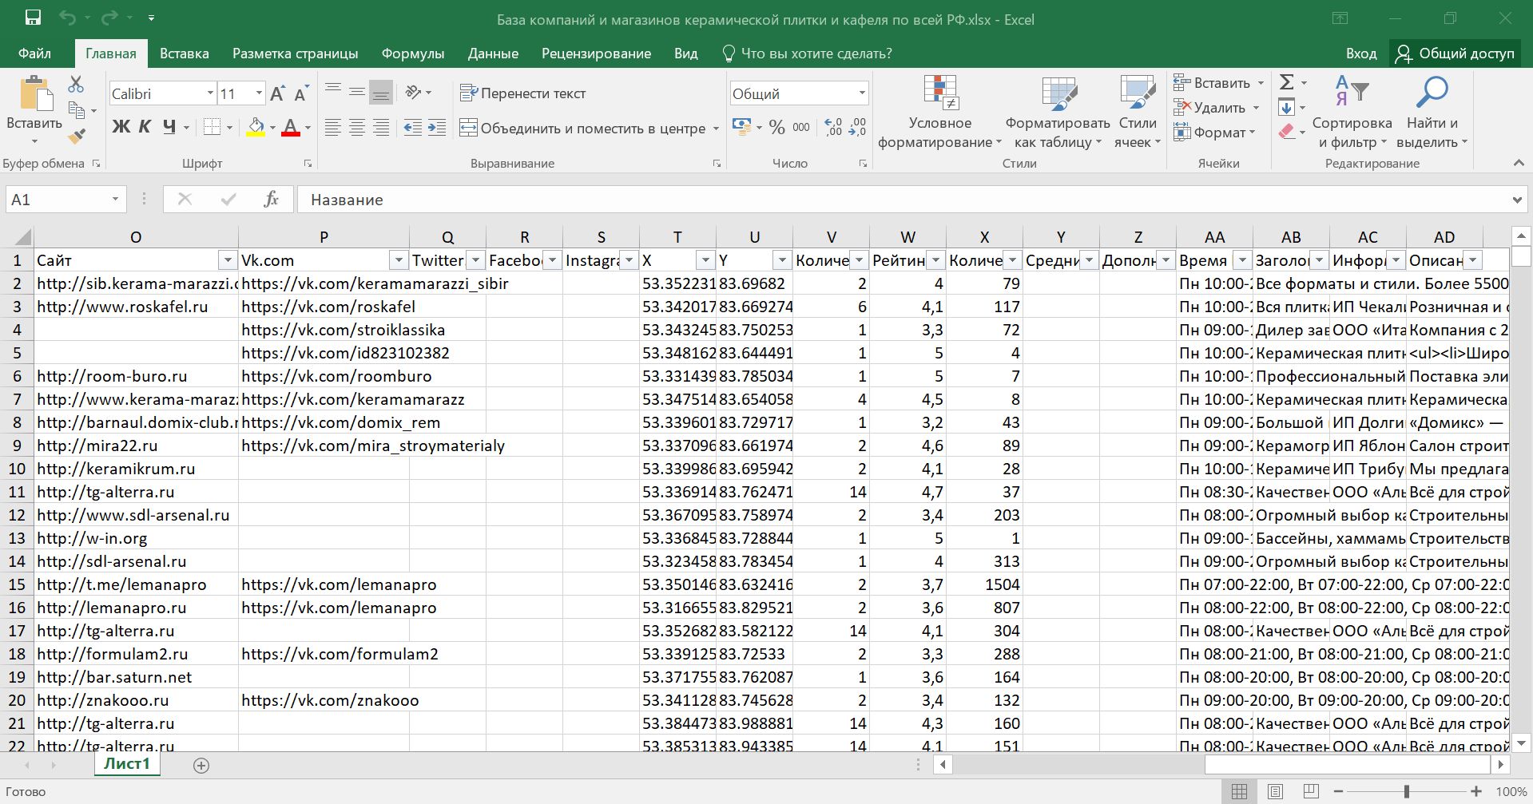Image resolution: width=1533 pixels, height=804 pixels.
Task: Click the Save icon in quick access toolbar
Action: tap(33, 18)
